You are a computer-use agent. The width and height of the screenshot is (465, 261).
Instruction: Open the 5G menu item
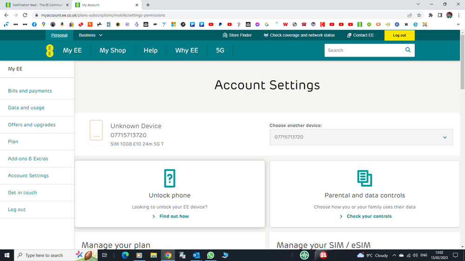pos(220,50)
